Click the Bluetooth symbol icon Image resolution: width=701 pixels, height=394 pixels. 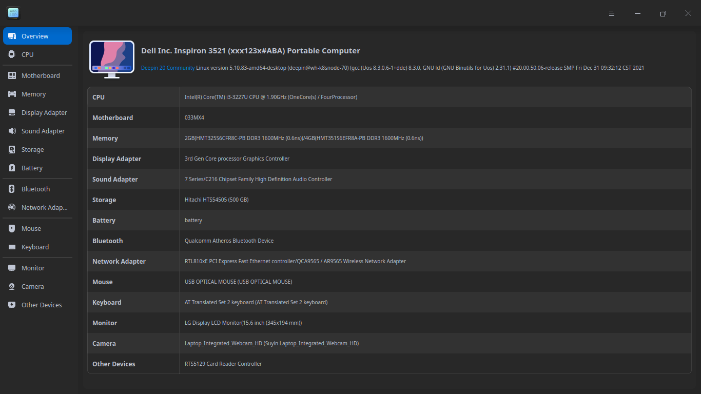tap(12, 189)
